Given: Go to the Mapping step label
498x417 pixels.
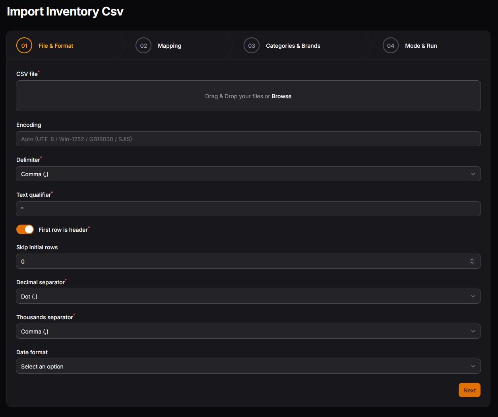Looking at the screenshot, I should point(169,46).
